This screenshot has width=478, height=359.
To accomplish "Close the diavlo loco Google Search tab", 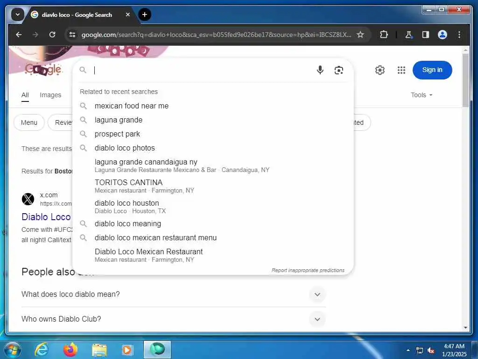I will coord(128,14).
